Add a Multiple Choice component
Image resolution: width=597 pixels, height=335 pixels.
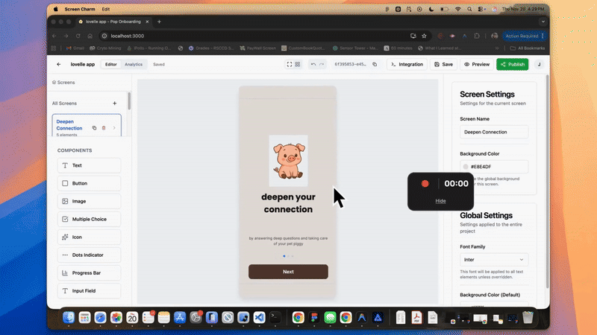[89, 219]
